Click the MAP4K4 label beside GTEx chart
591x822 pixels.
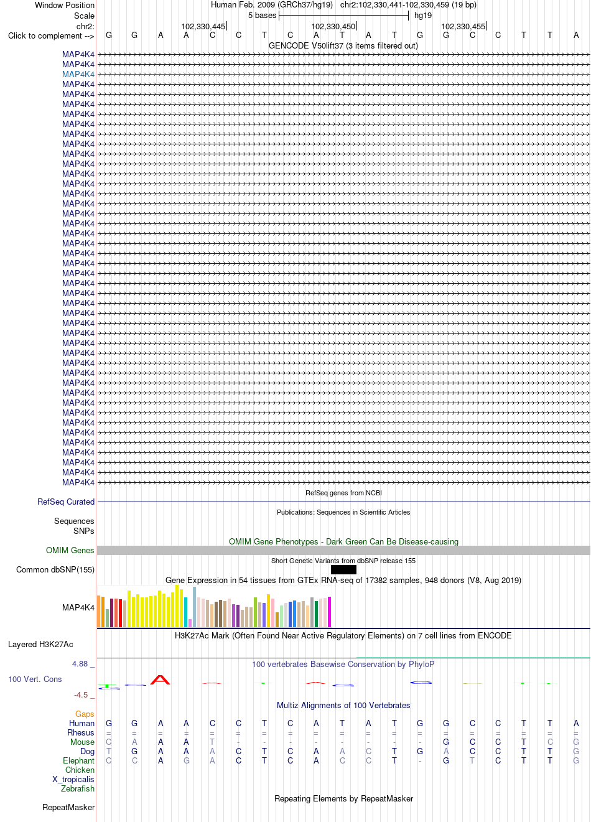tap(78, 607)
